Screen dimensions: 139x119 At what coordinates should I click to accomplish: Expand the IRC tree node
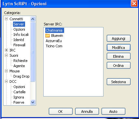pyautogui.click(x=7, y=50)
